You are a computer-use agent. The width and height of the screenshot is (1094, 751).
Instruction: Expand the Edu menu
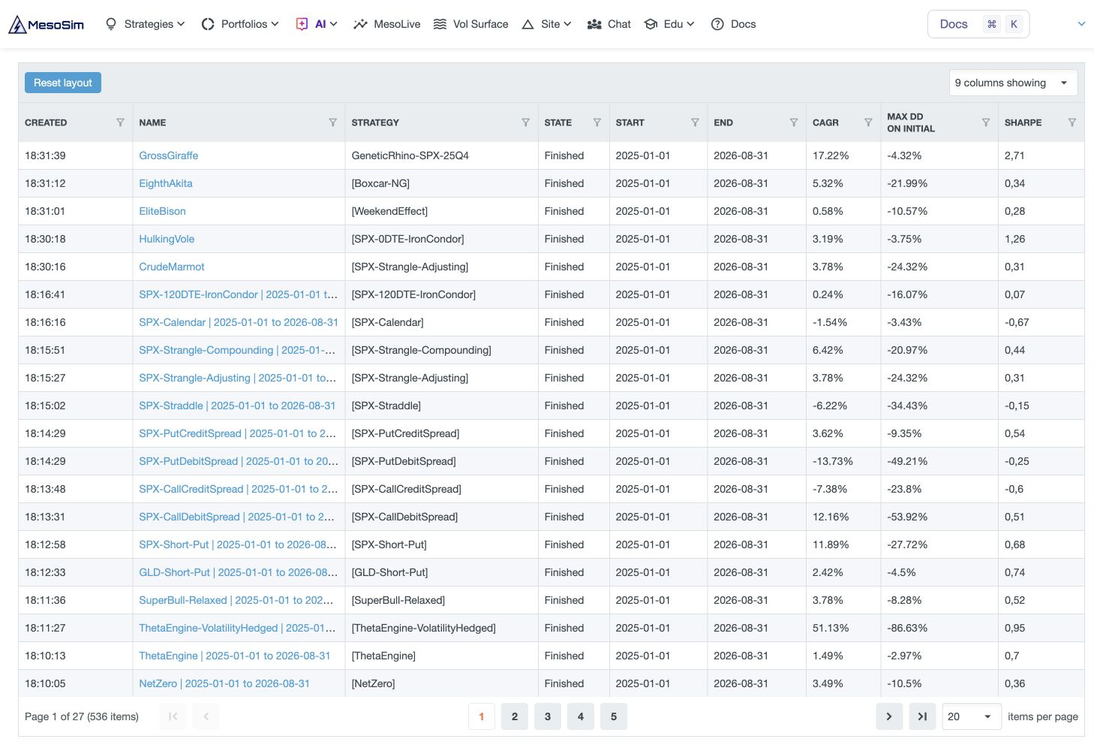pos(670,24)
